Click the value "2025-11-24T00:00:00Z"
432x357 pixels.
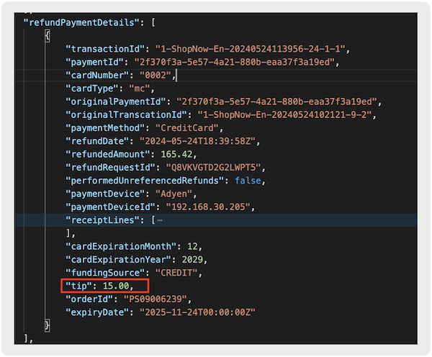coord(197,312)
